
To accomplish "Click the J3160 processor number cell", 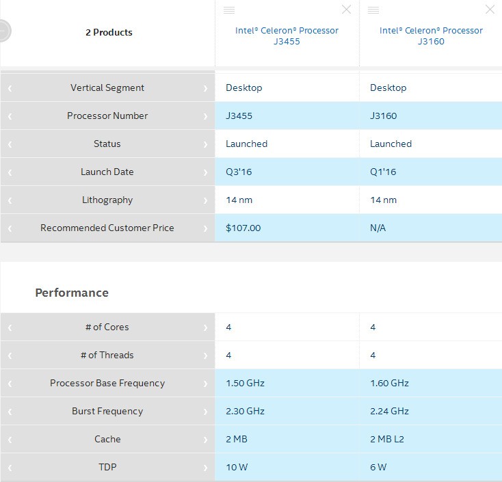I will pos(431,116).
